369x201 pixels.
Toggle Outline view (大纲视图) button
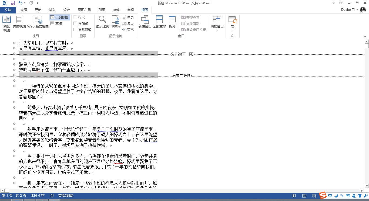coord(59,17)
